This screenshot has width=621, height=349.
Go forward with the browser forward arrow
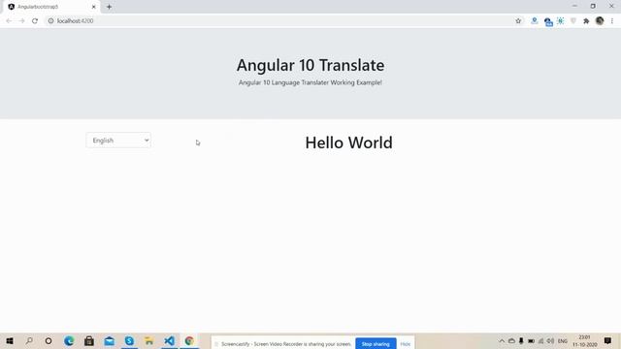[x=21, y=21]
